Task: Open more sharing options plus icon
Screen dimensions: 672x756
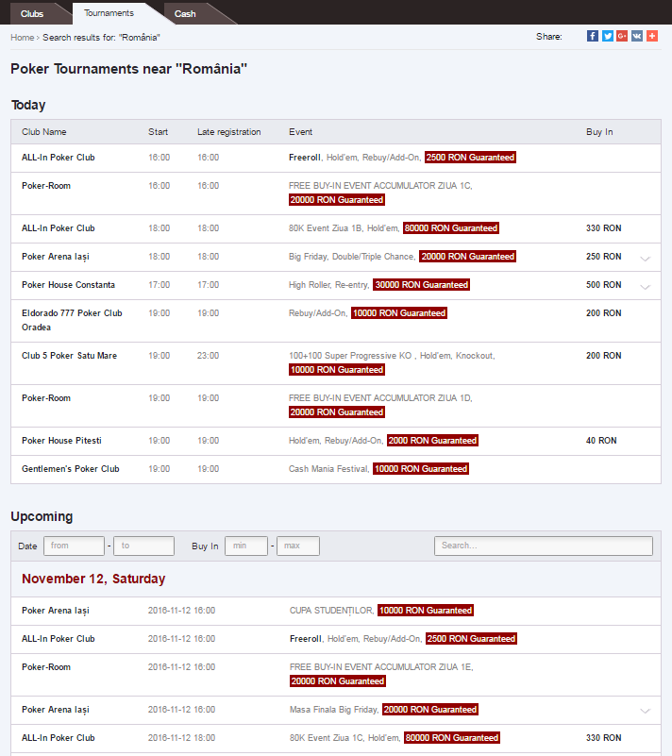Action: click(x=652, y=36)
